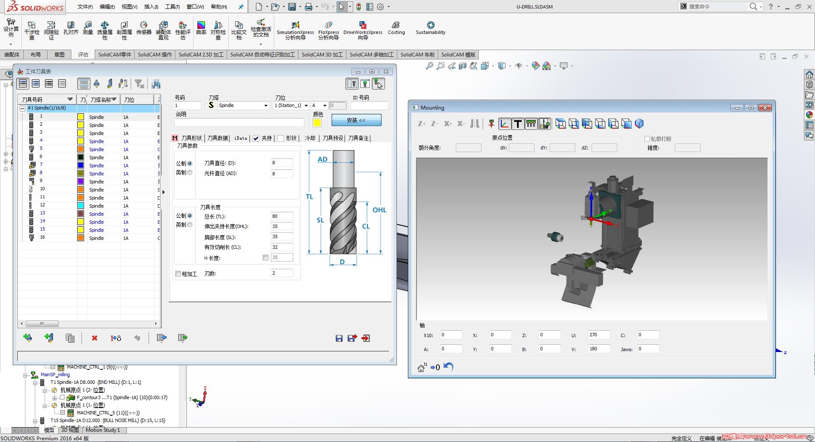Screen dimensions: 815x442
Task: Select first list view mode icon in tool table
Action: pos(23,84)
